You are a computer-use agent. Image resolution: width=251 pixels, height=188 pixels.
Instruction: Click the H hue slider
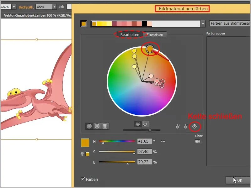117,141
